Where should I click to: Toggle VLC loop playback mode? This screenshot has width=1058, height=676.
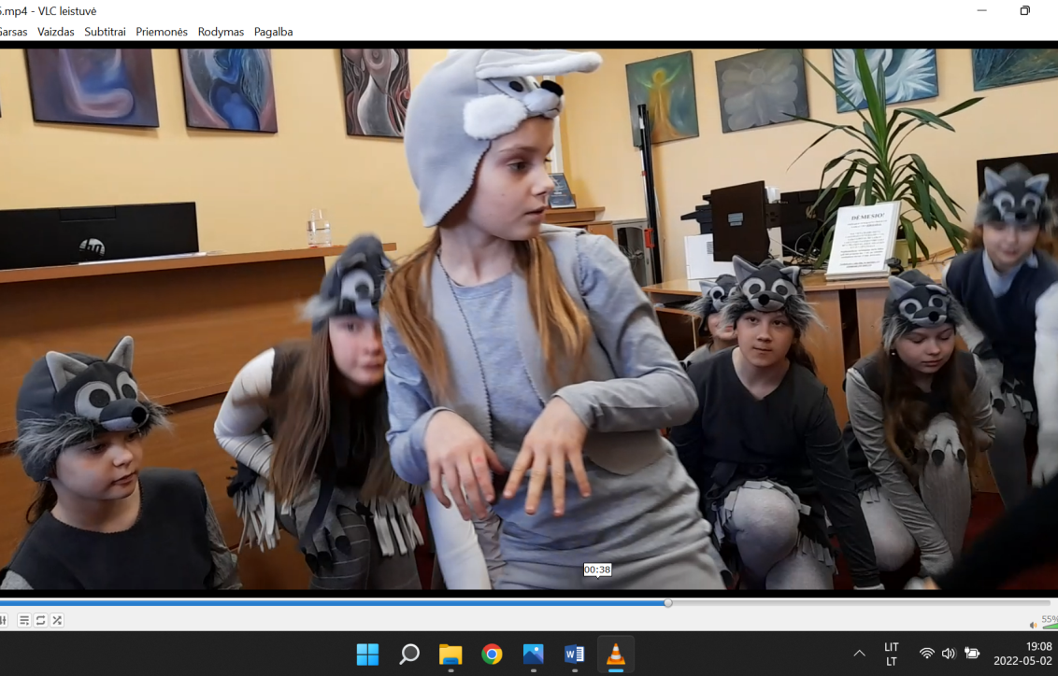tap(40, 620)
